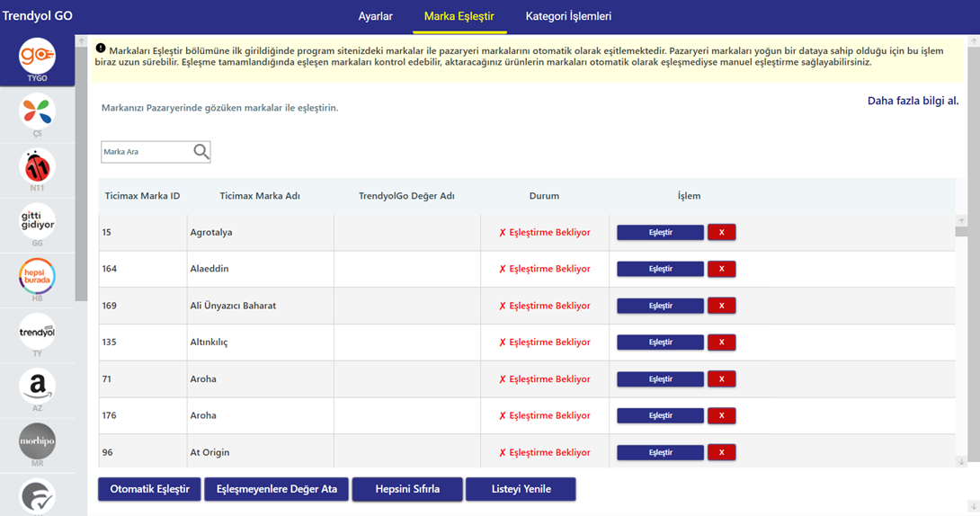The width and height of the screenshot is (980, 516).
Task: Remove Agrotalya row with red X
Action: point(721,233)
